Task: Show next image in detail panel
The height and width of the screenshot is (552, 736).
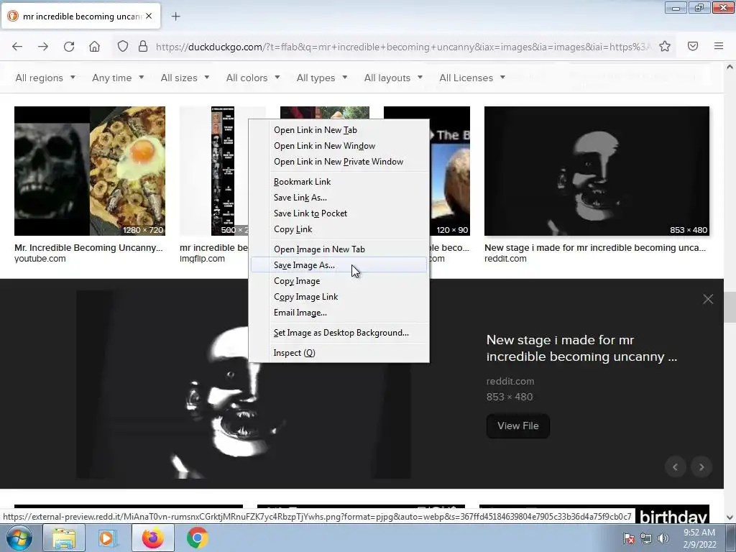Action: click(x=701, y=467)
